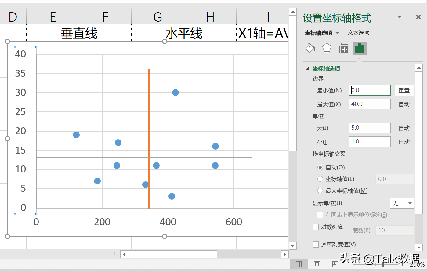427x272 pixels.
Task: Focus the 最大值 field showing 40.0
Action: pyautogui.click(x=370, y=104)
